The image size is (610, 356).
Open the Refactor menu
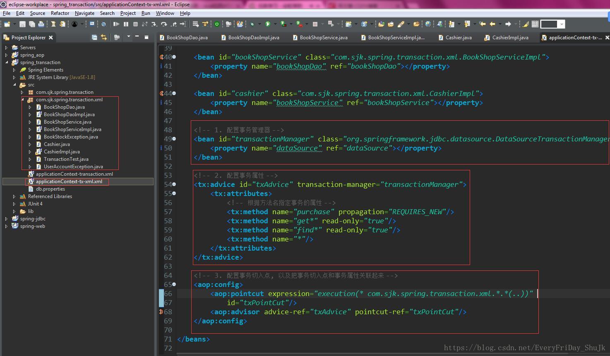(x=60, y=13)
